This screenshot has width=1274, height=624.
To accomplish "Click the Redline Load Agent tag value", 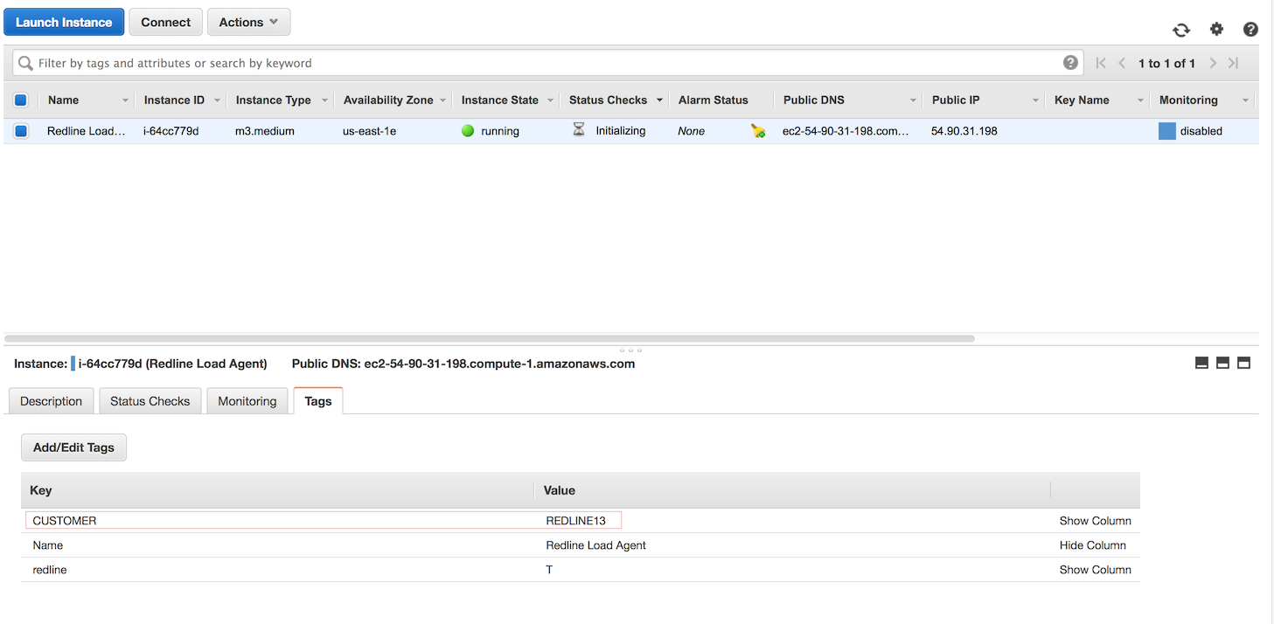I will click(x=596, y=545).
